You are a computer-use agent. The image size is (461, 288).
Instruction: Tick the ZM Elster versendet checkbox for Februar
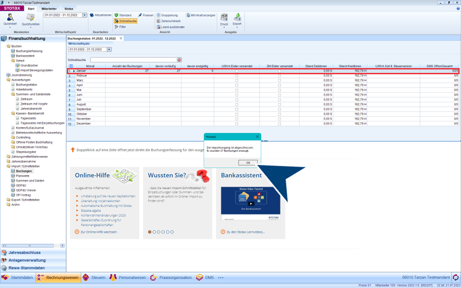point(279,76)
